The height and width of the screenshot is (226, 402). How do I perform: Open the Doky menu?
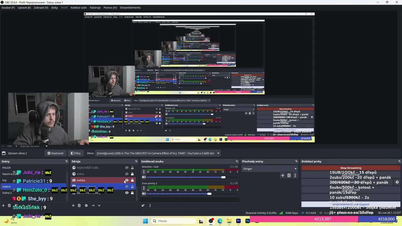55,8
